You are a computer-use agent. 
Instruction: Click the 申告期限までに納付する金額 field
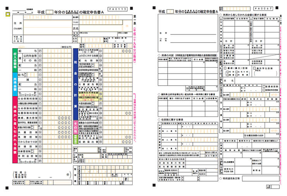coord(117,137)
